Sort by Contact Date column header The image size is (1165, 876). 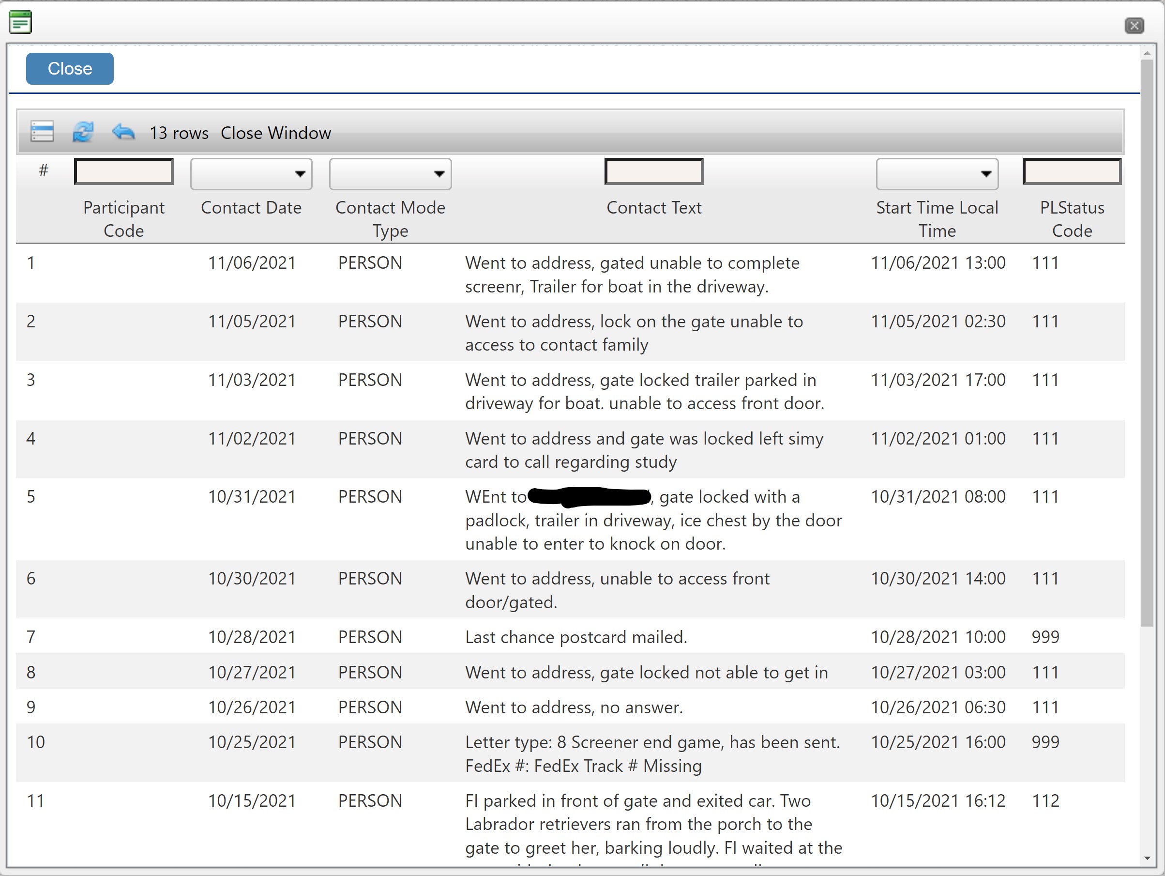point(251,208)
